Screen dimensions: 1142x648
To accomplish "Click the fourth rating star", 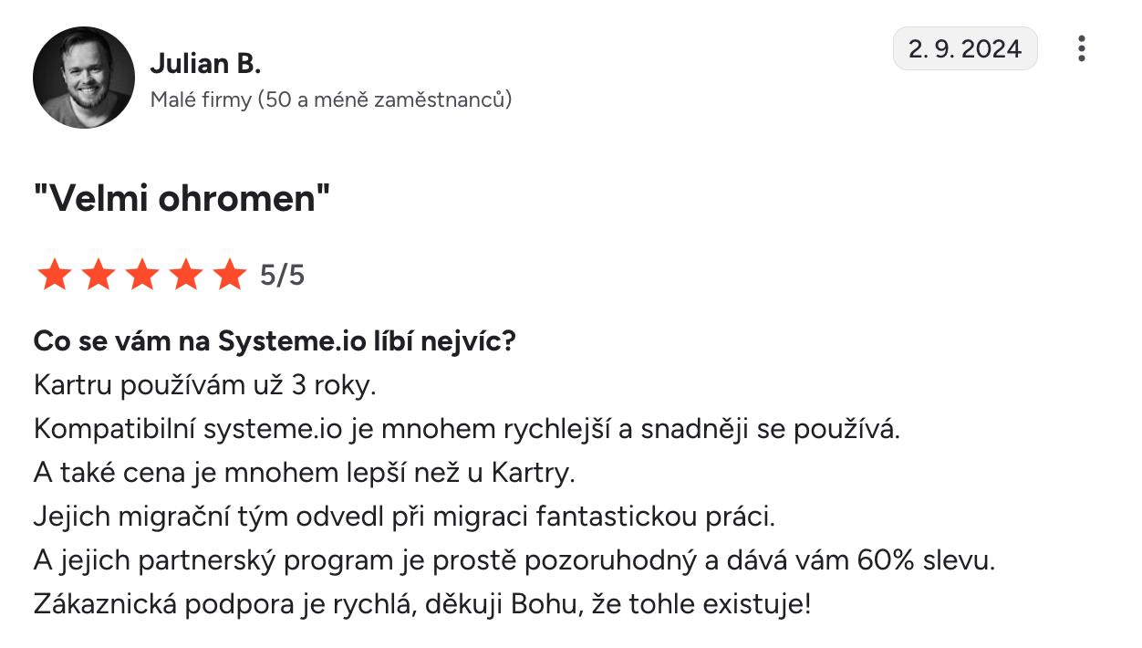I will (185, 275).
